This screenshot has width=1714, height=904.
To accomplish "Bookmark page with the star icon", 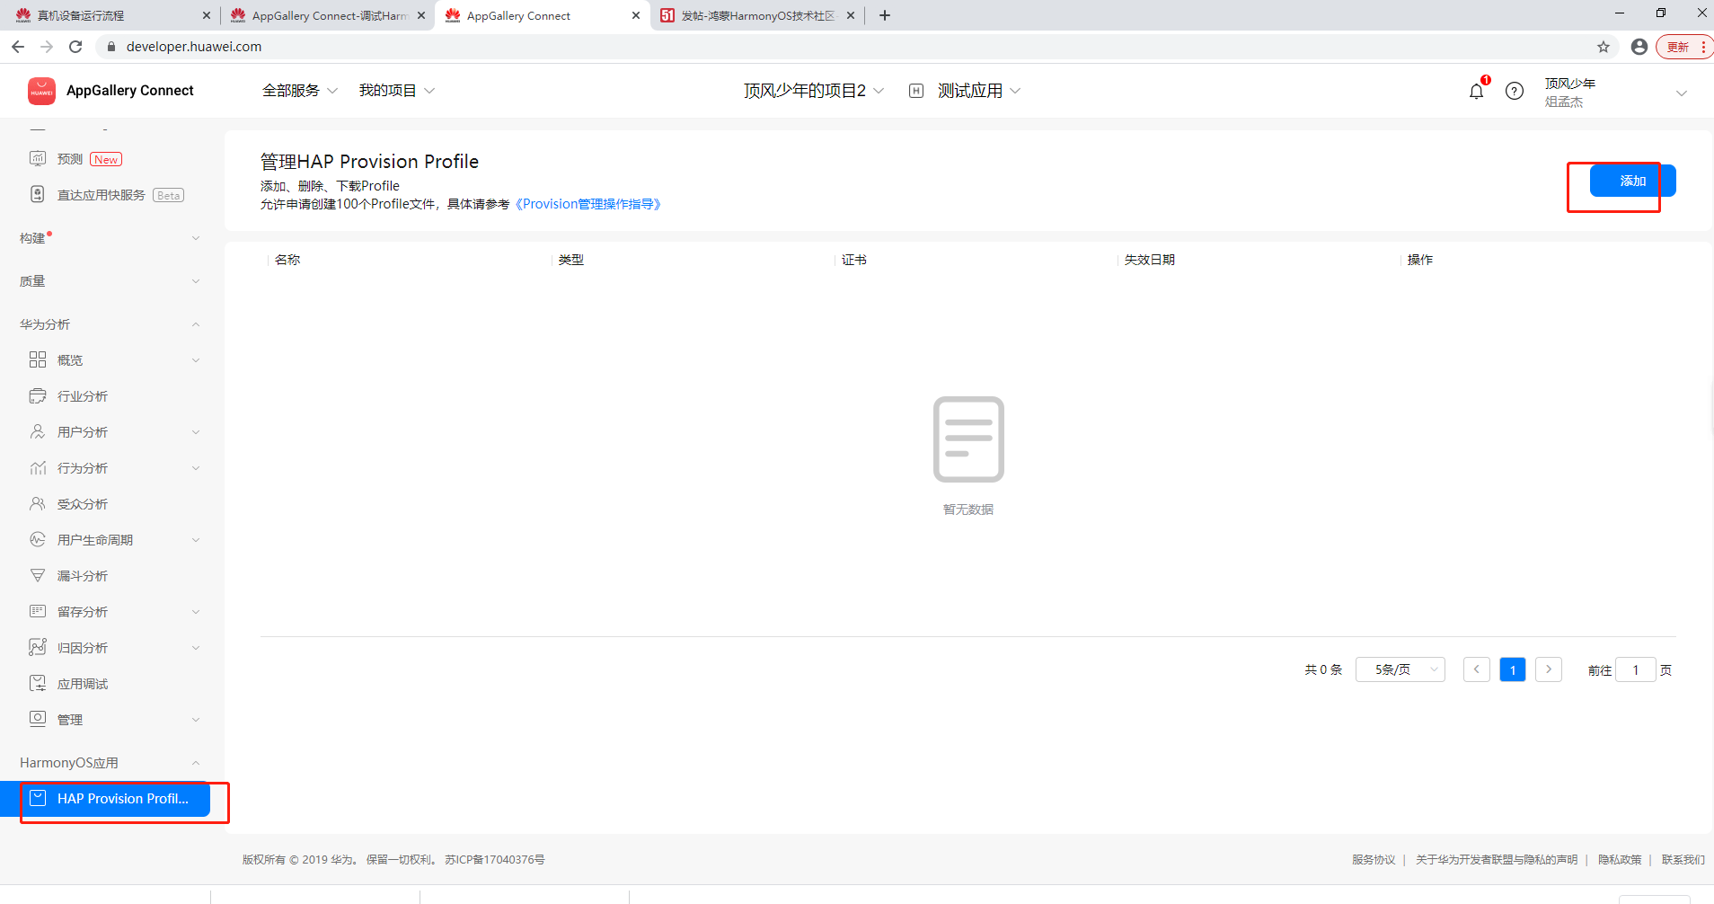I will point(1604,47).
